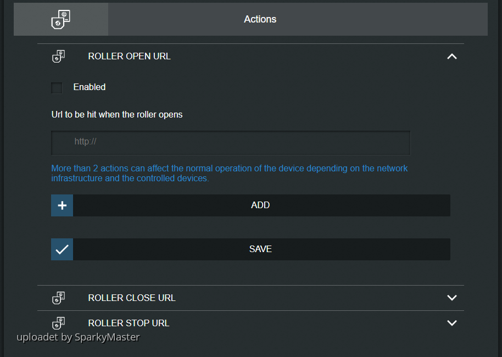Expand the Roller Close URL chevron
This screenshot has width=502, height=357.
[x=452, y=298]
